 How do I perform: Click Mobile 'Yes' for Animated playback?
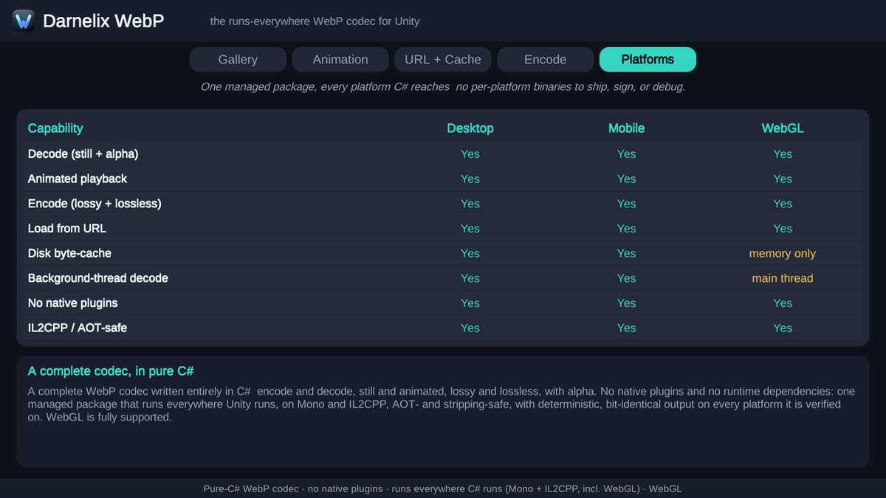click(626, 179)
